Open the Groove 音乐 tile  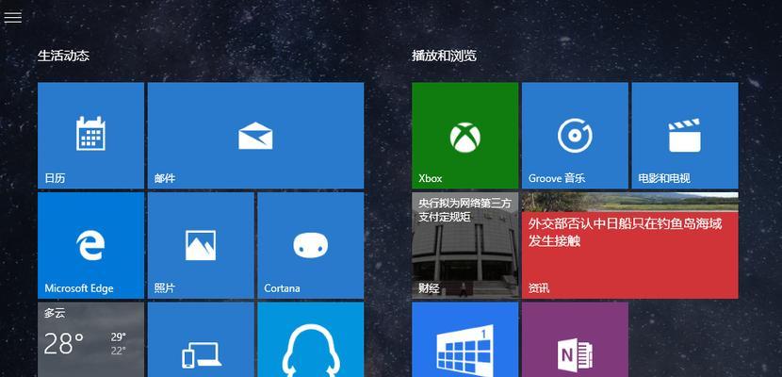tap(575, 136)
